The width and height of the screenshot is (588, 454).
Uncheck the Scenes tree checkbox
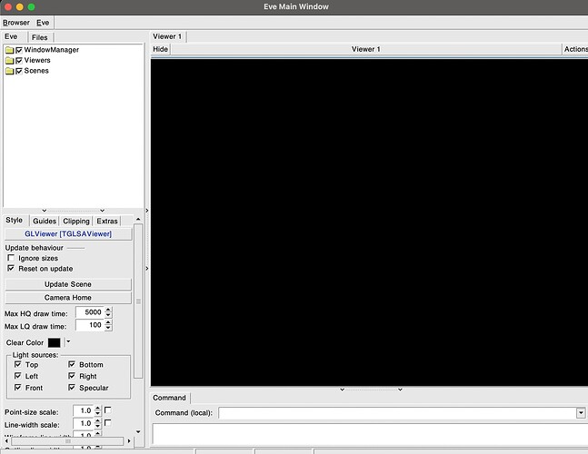tap(19, 71)
